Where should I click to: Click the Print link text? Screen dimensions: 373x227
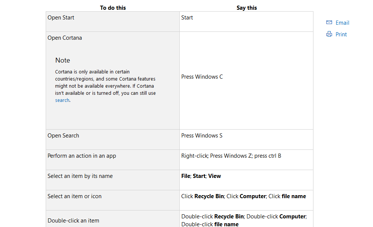click(341, 34)
